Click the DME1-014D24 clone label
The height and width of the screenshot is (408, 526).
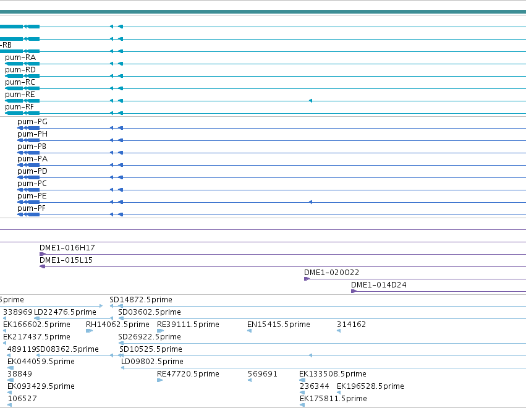tap(378, 285)
